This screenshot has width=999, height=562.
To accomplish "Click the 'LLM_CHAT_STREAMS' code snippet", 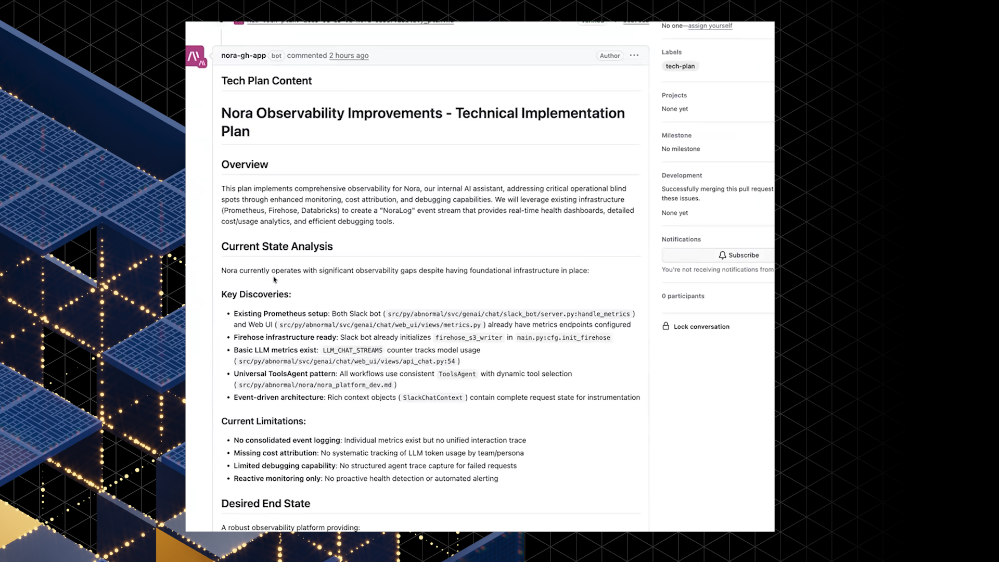I will pyautogui.click(x=352, y=350).
